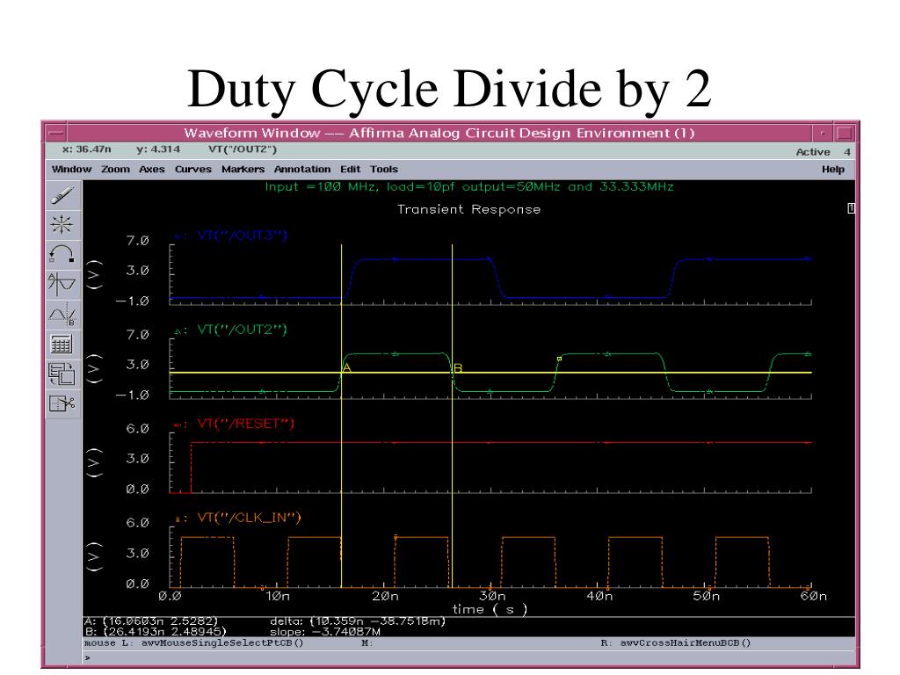Select the crosshair marker B tool
Viewport: 900px width, 675px height.
coord(62,314)
